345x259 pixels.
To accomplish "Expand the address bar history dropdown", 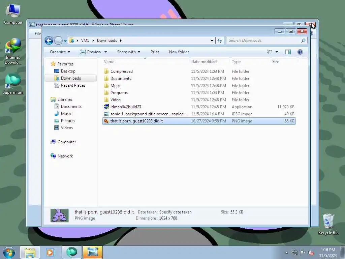I will (x=212, y=40).
